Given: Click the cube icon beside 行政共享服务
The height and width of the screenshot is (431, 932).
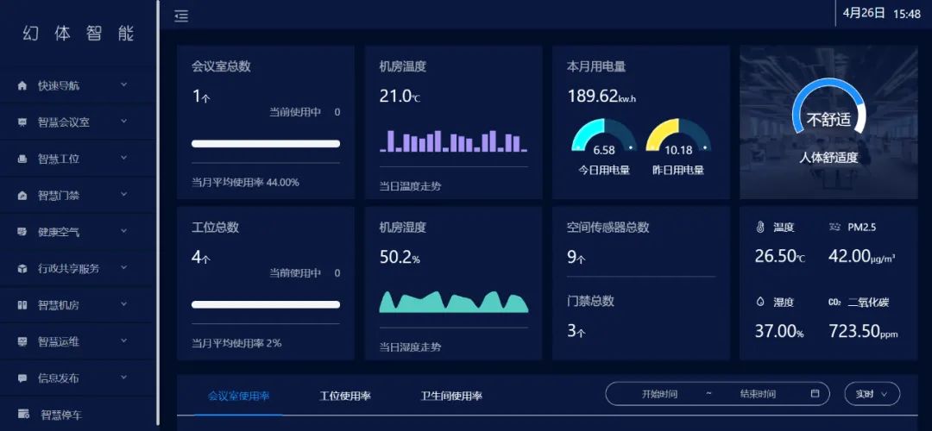Looking at the screenshot, I should click(22, 268).
